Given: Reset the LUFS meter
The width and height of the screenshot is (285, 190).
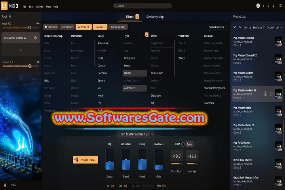Looking at the screenshot, I should 190,144.
